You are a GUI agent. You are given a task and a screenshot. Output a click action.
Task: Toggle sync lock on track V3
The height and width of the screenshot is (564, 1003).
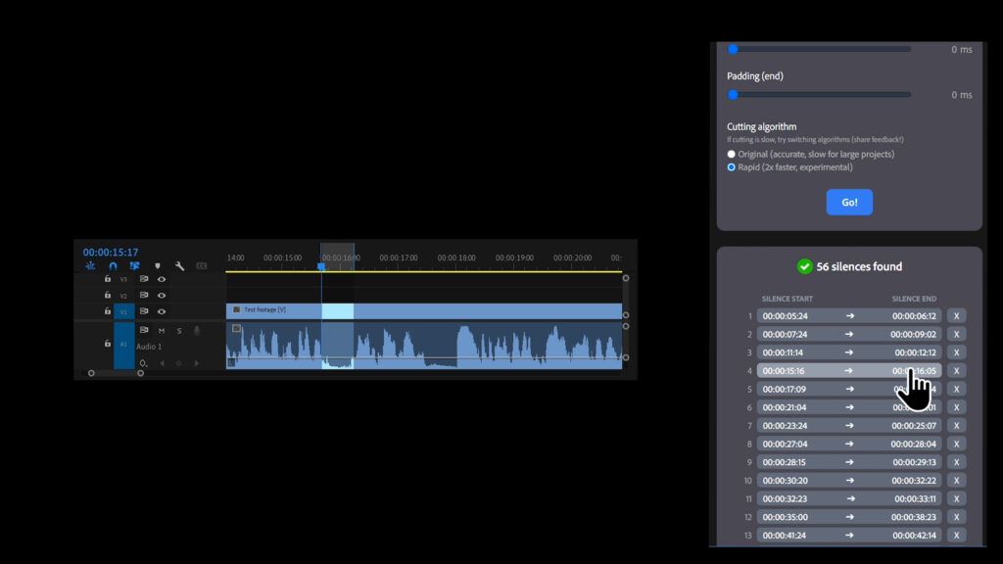144,279
